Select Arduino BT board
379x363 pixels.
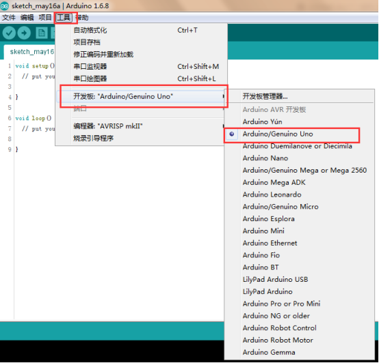(x=300, y=267)
